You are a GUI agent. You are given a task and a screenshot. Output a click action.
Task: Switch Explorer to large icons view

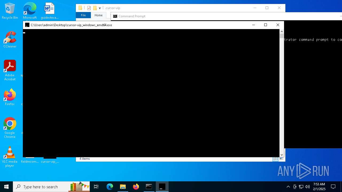[281, 159]
